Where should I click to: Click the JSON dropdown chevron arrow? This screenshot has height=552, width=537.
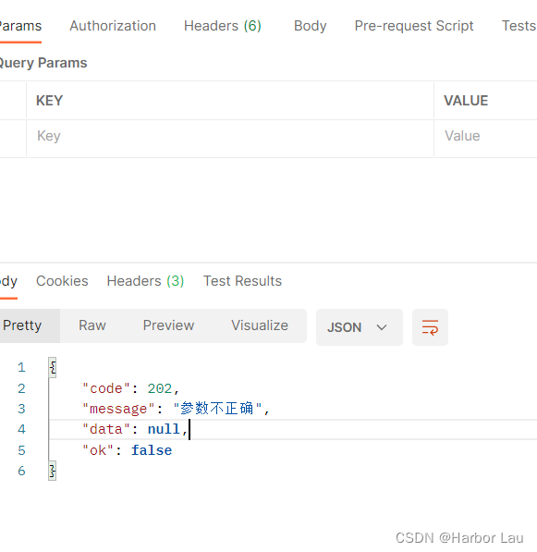click(x=382, y=327)
